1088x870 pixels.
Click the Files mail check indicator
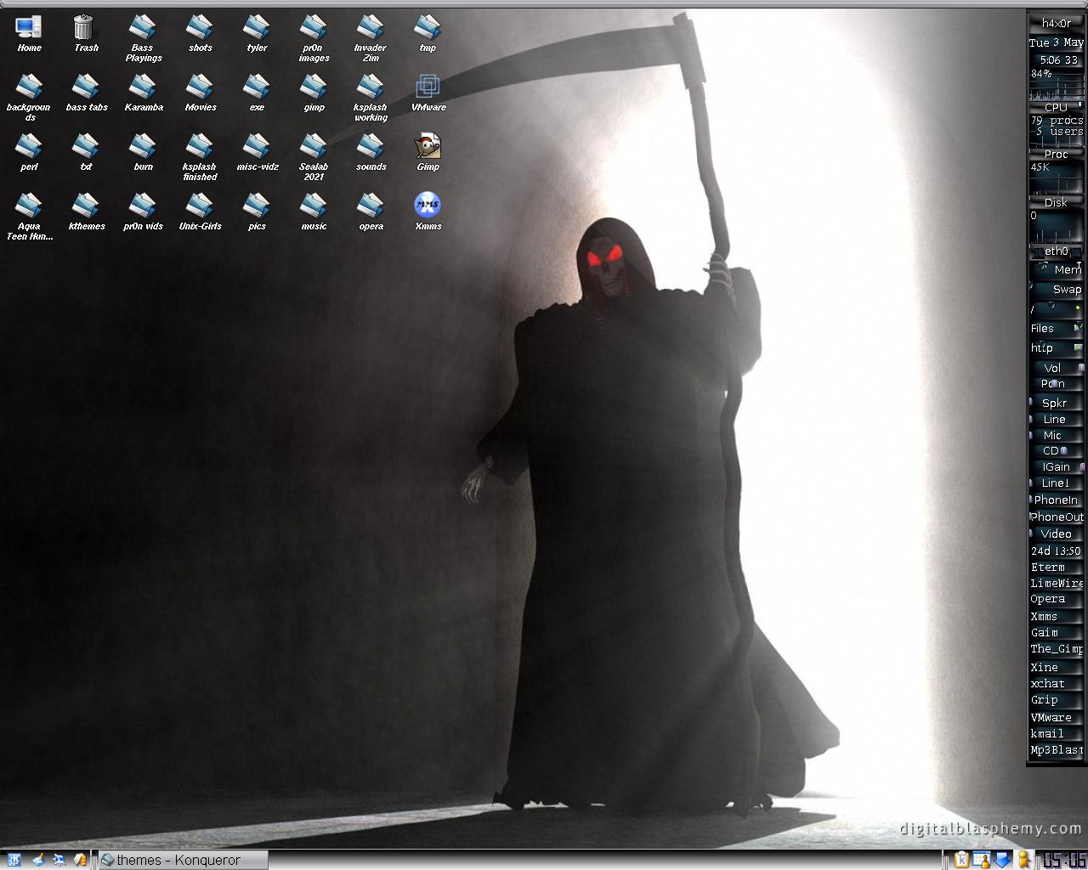click(1057, 328)
